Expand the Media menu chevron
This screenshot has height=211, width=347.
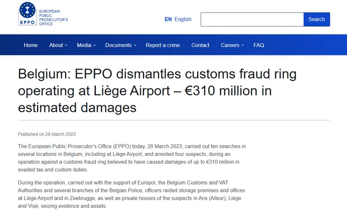[94, 45]
